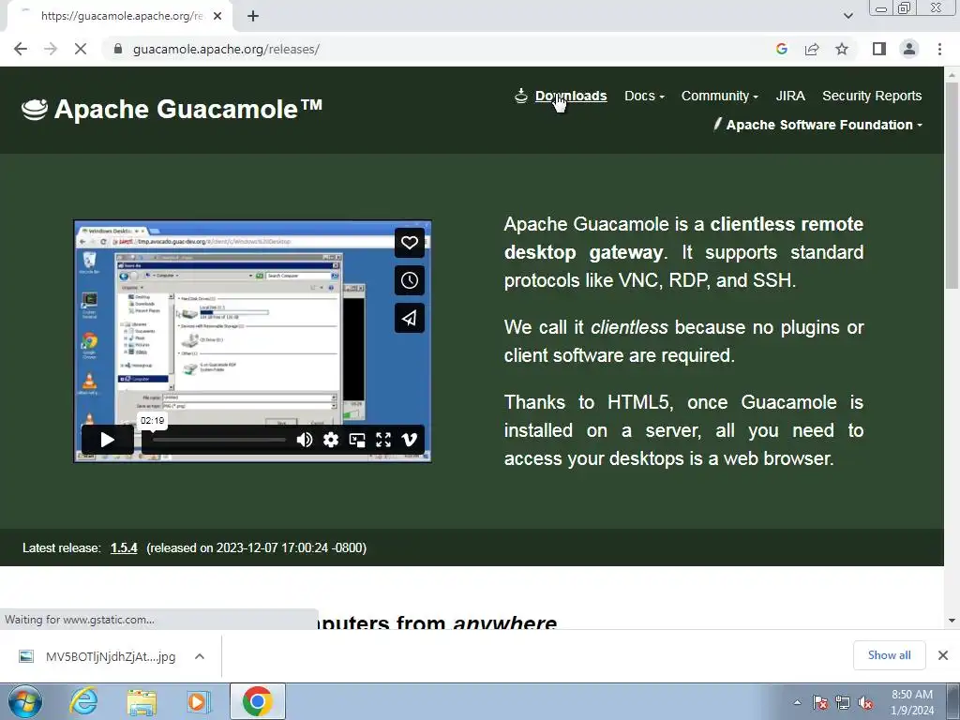Open the volume tray icon

[x=865, y=702]
